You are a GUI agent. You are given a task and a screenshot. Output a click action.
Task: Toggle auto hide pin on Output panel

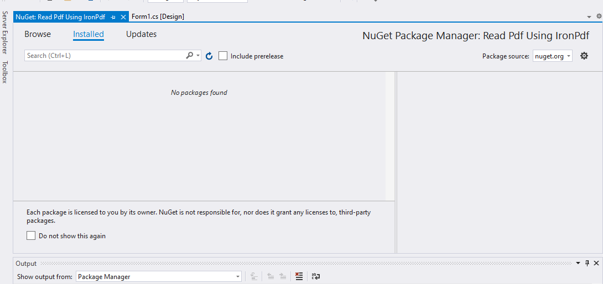tap(587, 264)
